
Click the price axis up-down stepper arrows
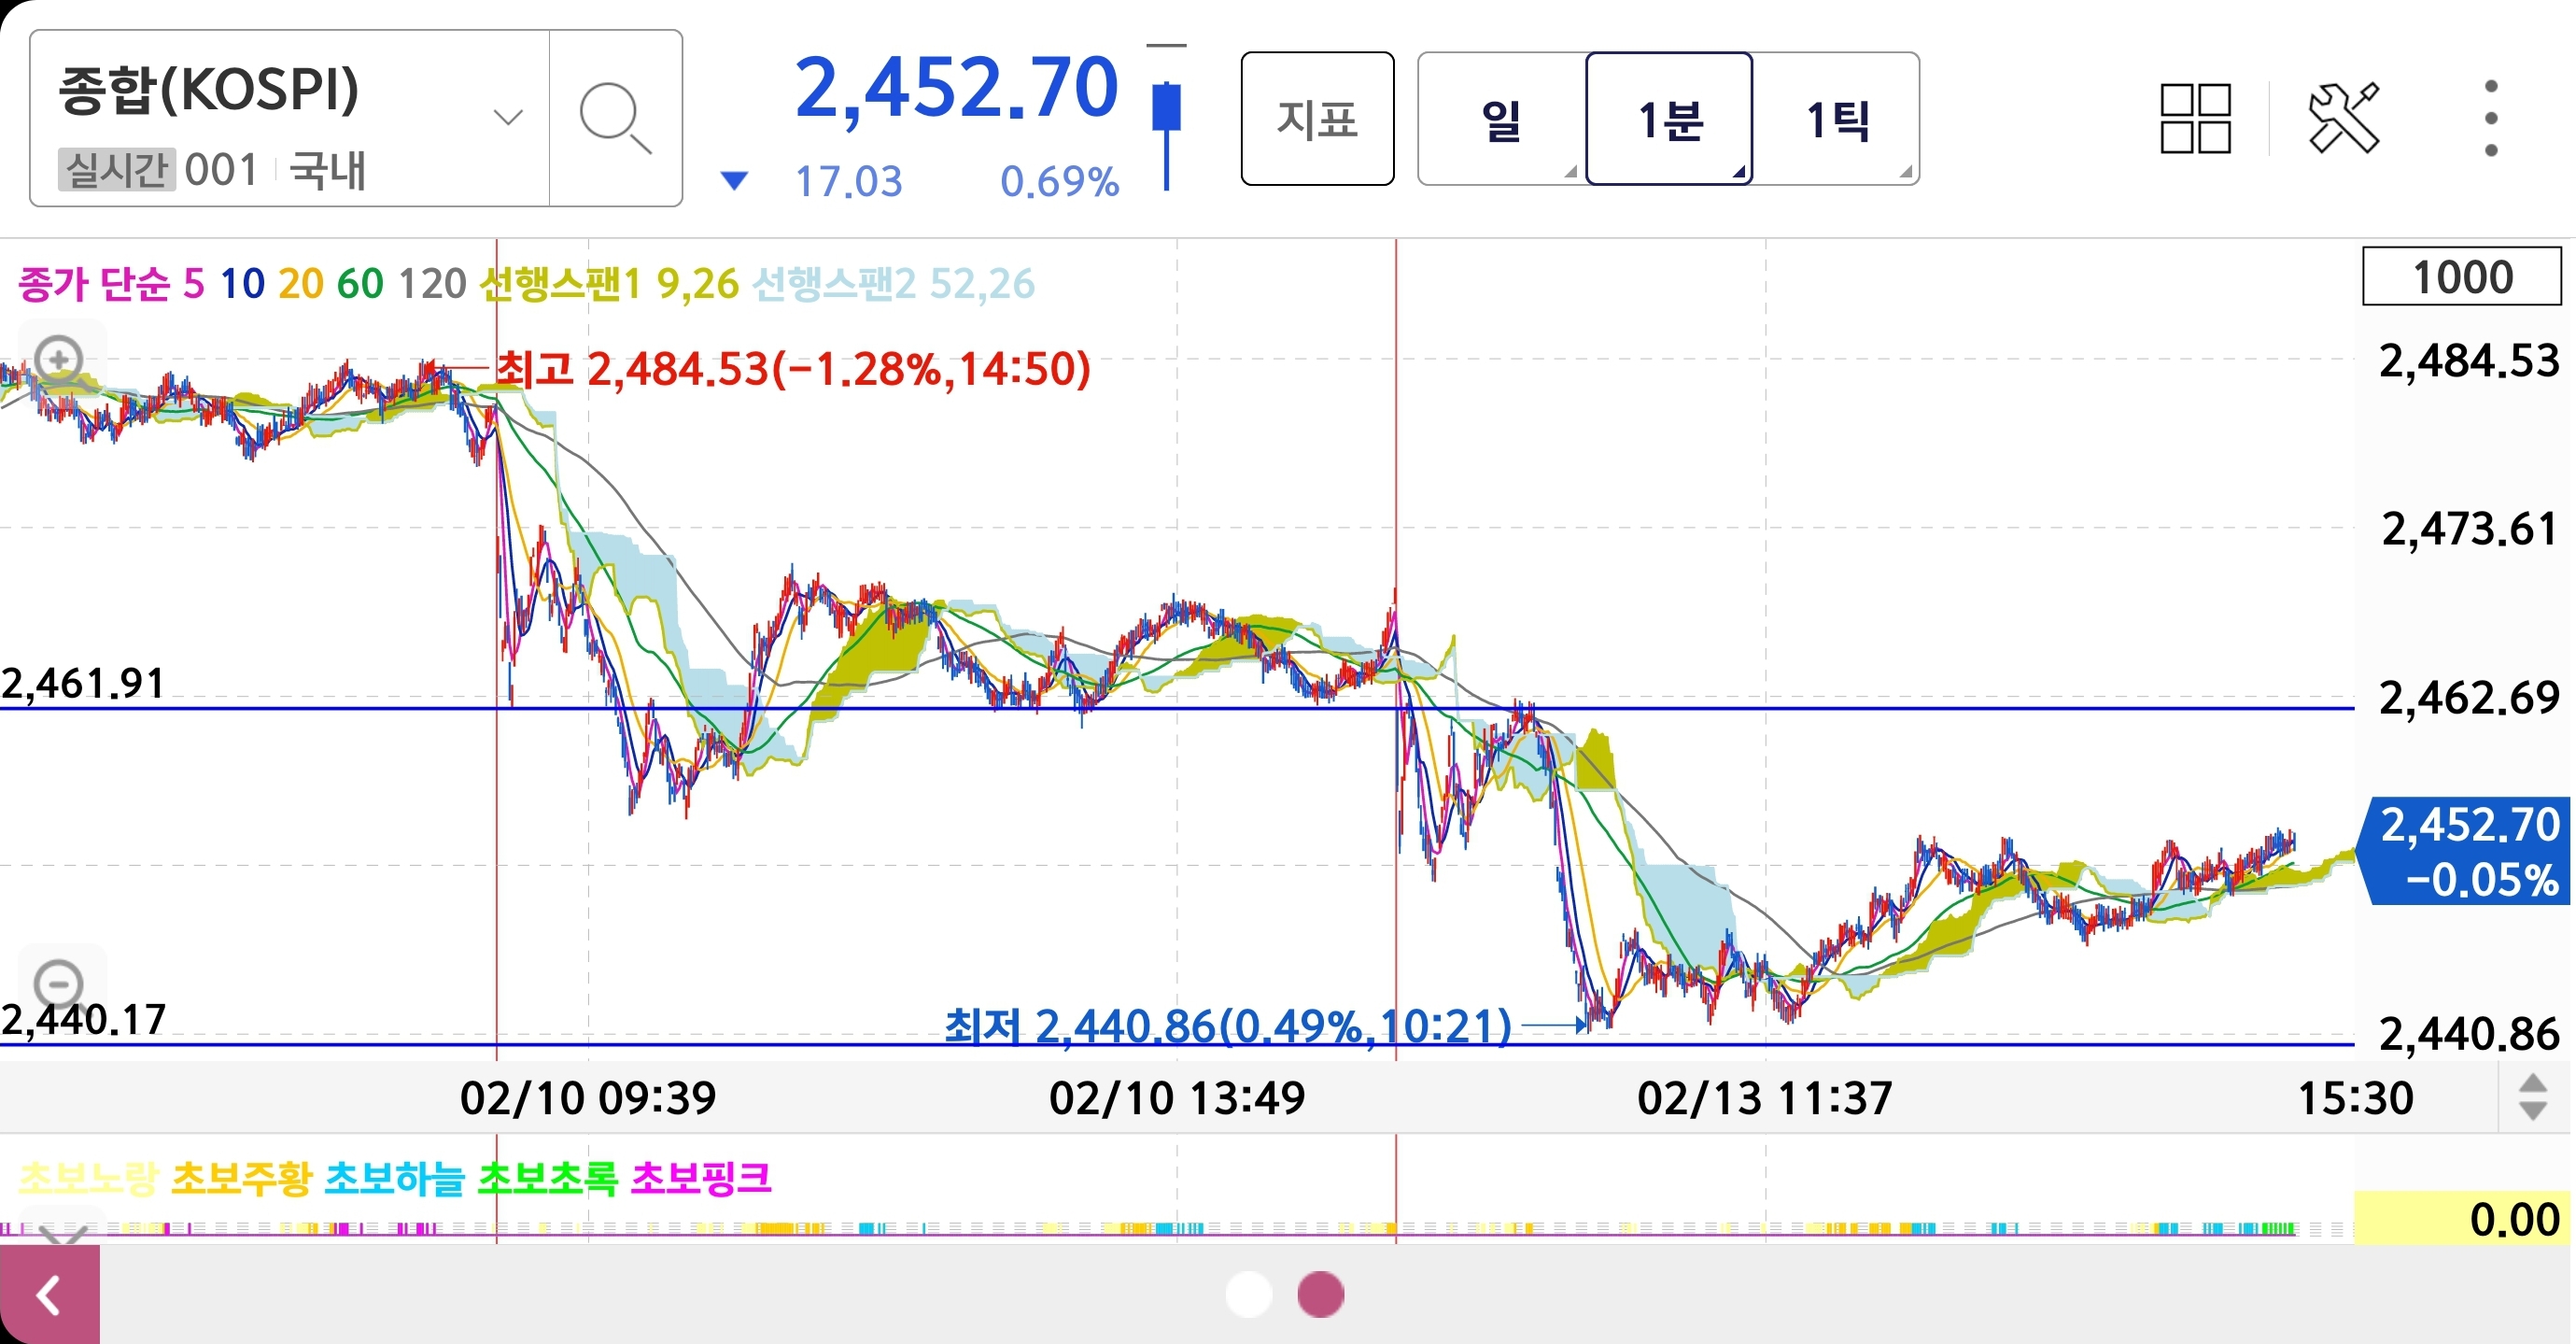(x=2532, y=1098)
